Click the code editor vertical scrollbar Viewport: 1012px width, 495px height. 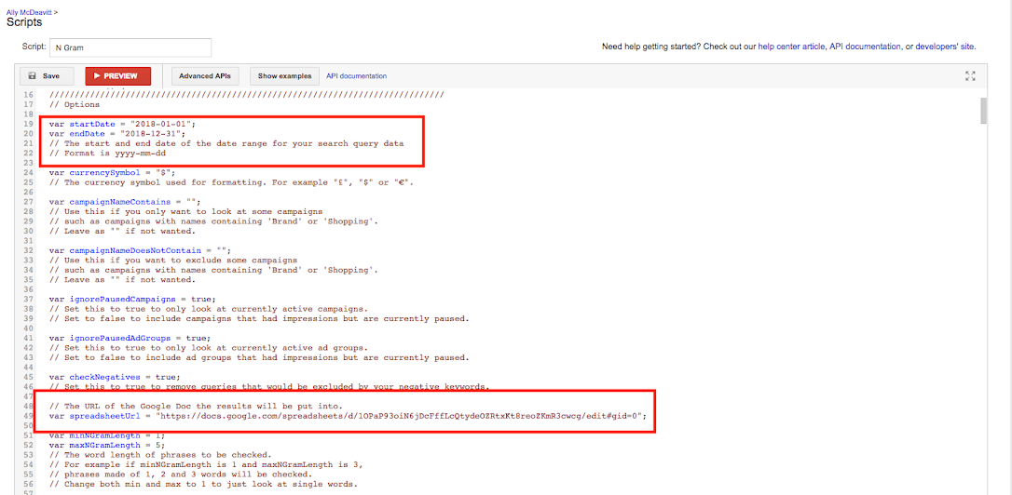tap(984, 111)
